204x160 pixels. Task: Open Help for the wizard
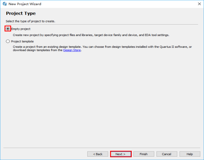(x=190, y=154)
